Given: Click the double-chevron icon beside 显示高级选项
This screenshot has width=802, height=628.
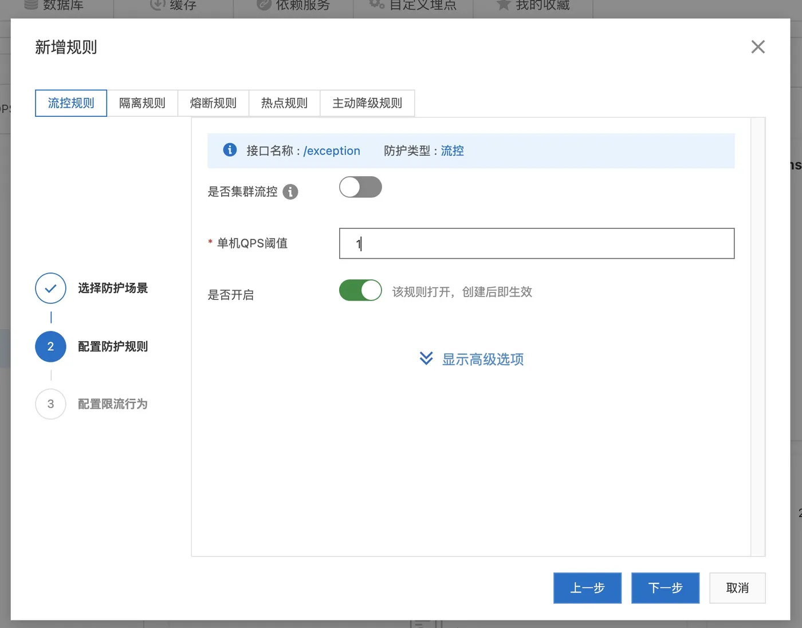Looking at the screenshot, I should tap(426, 358).
